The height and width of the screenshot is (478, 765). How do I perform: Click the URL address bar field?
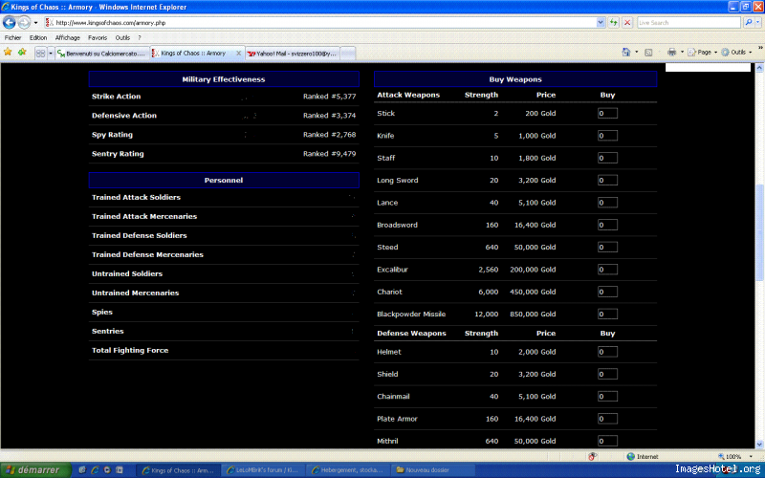click(x=324, y=22)
